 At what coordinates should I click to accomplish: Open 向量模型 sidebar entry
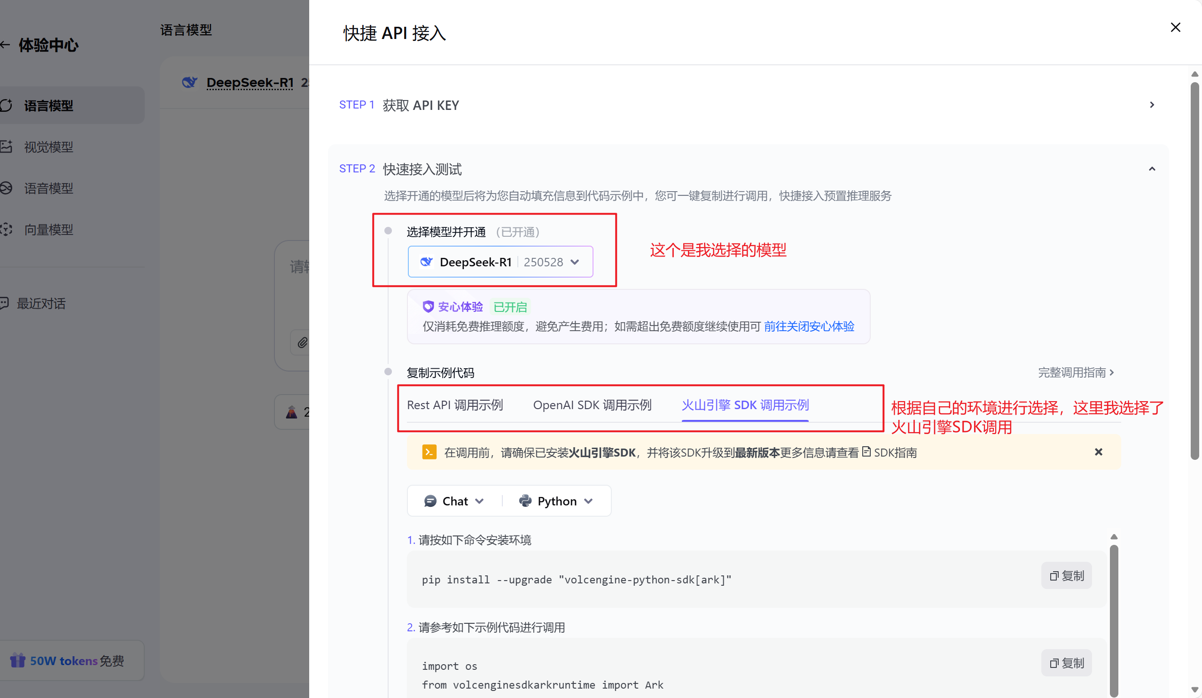(x=48, y=230)
